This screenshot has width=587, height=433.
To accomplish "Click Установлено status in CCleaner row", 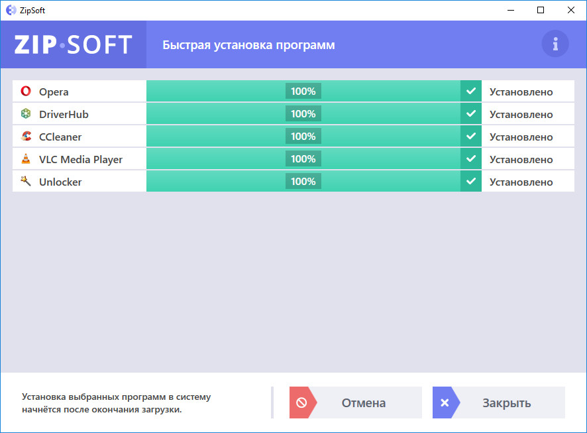I will (x=521, y=137).
